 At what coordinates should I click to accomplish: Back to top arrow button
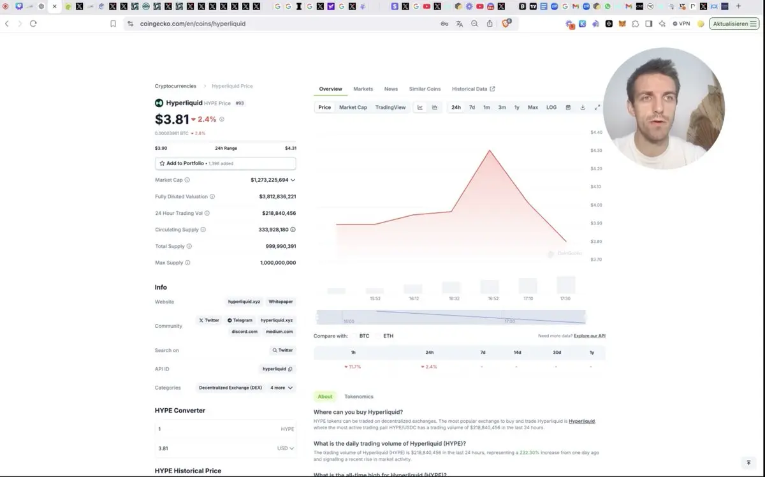[748, 462]
